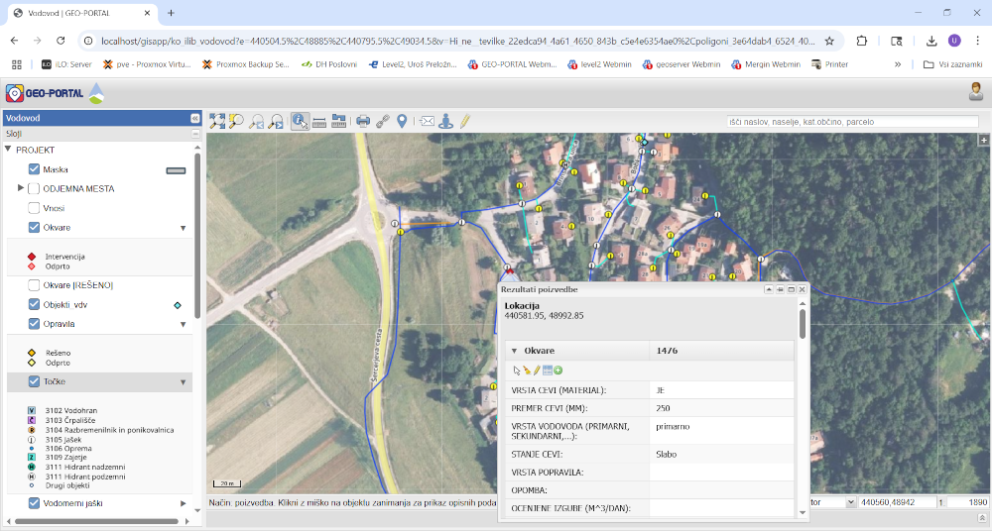This screenshot has height=531, width=992.
Task: Toggle the Objekti_vdv layer checkbox
Action: 34,305
